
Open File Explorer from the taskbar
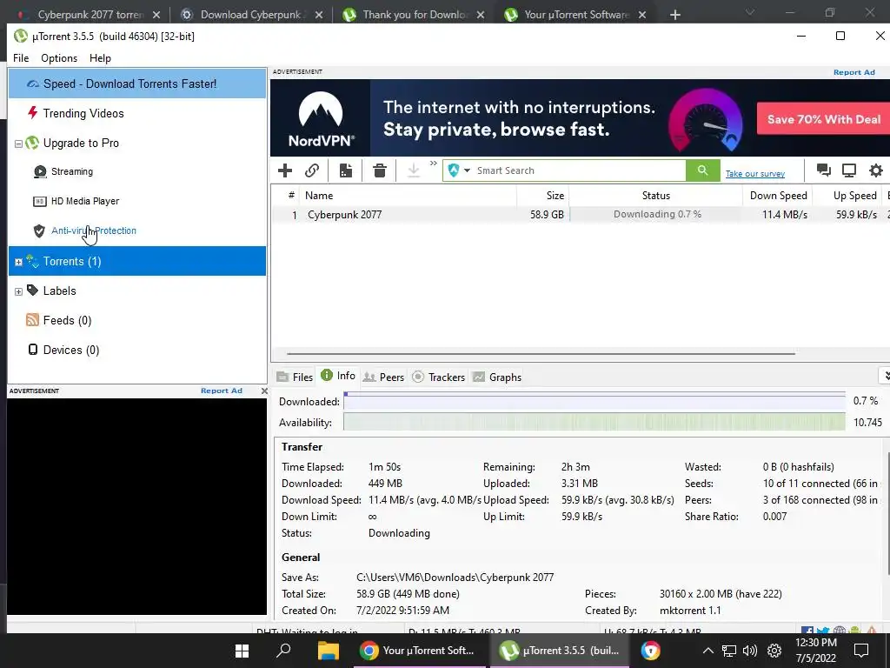click(328, 651)
